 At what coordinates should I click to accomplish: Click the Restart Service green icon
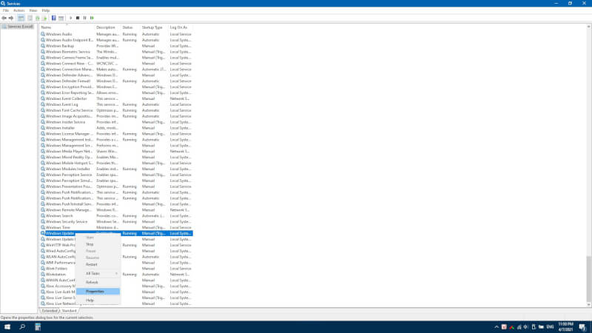coord(92,18)
